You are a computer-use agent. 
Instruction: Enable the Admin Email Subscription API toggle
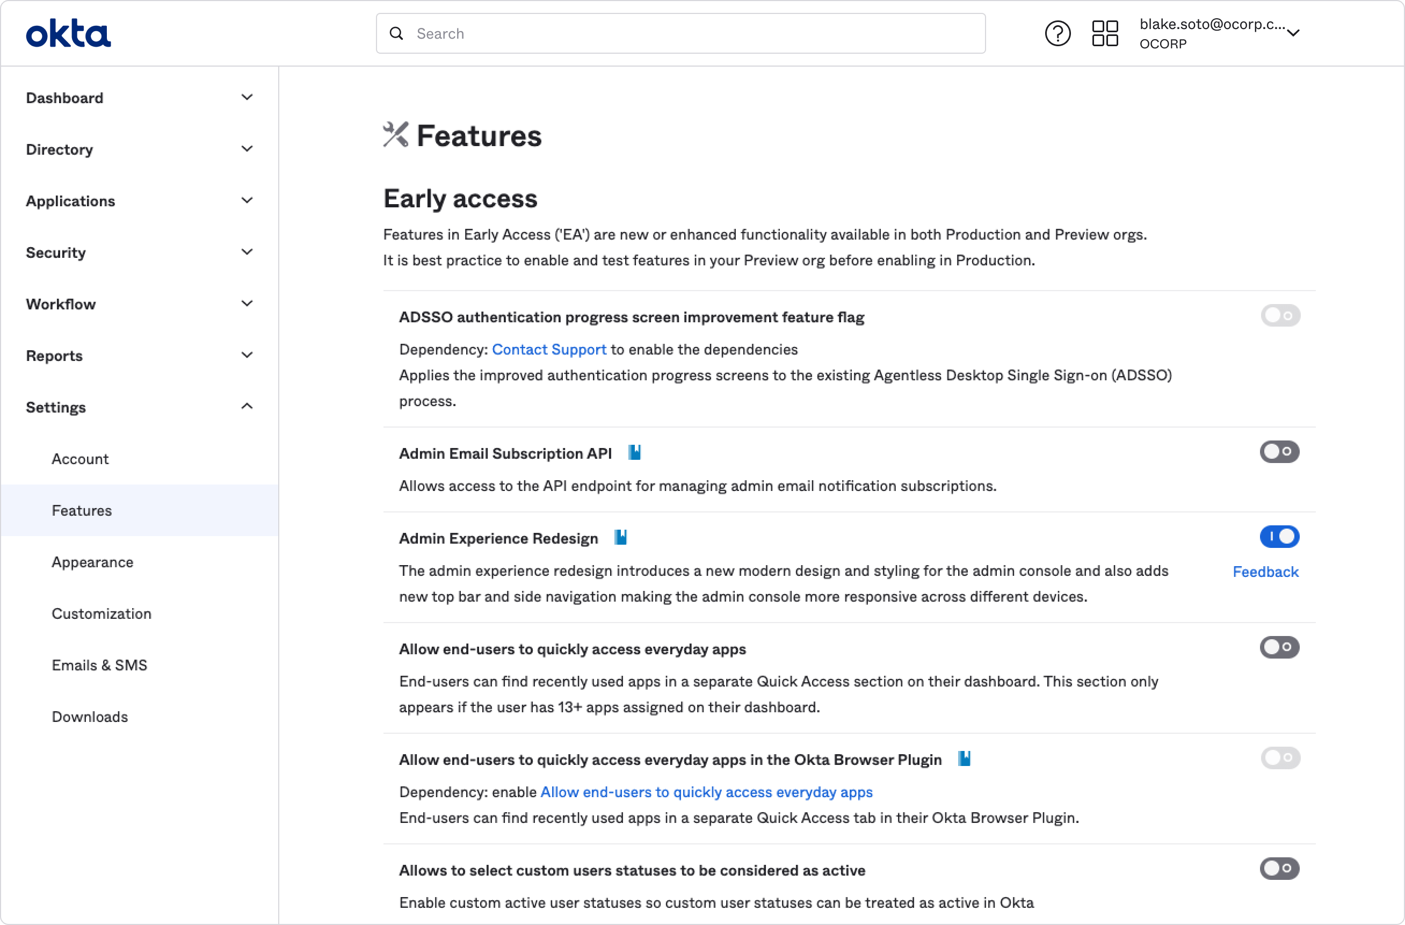point(1279,452)
